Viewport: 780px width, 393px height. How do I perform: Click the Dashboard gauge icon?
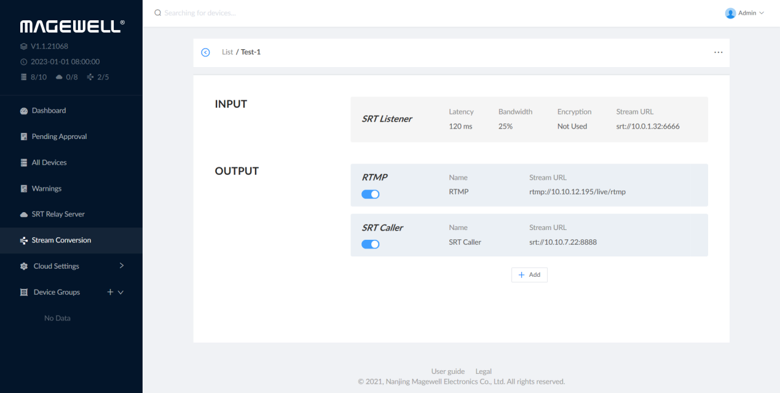point(24,111)
